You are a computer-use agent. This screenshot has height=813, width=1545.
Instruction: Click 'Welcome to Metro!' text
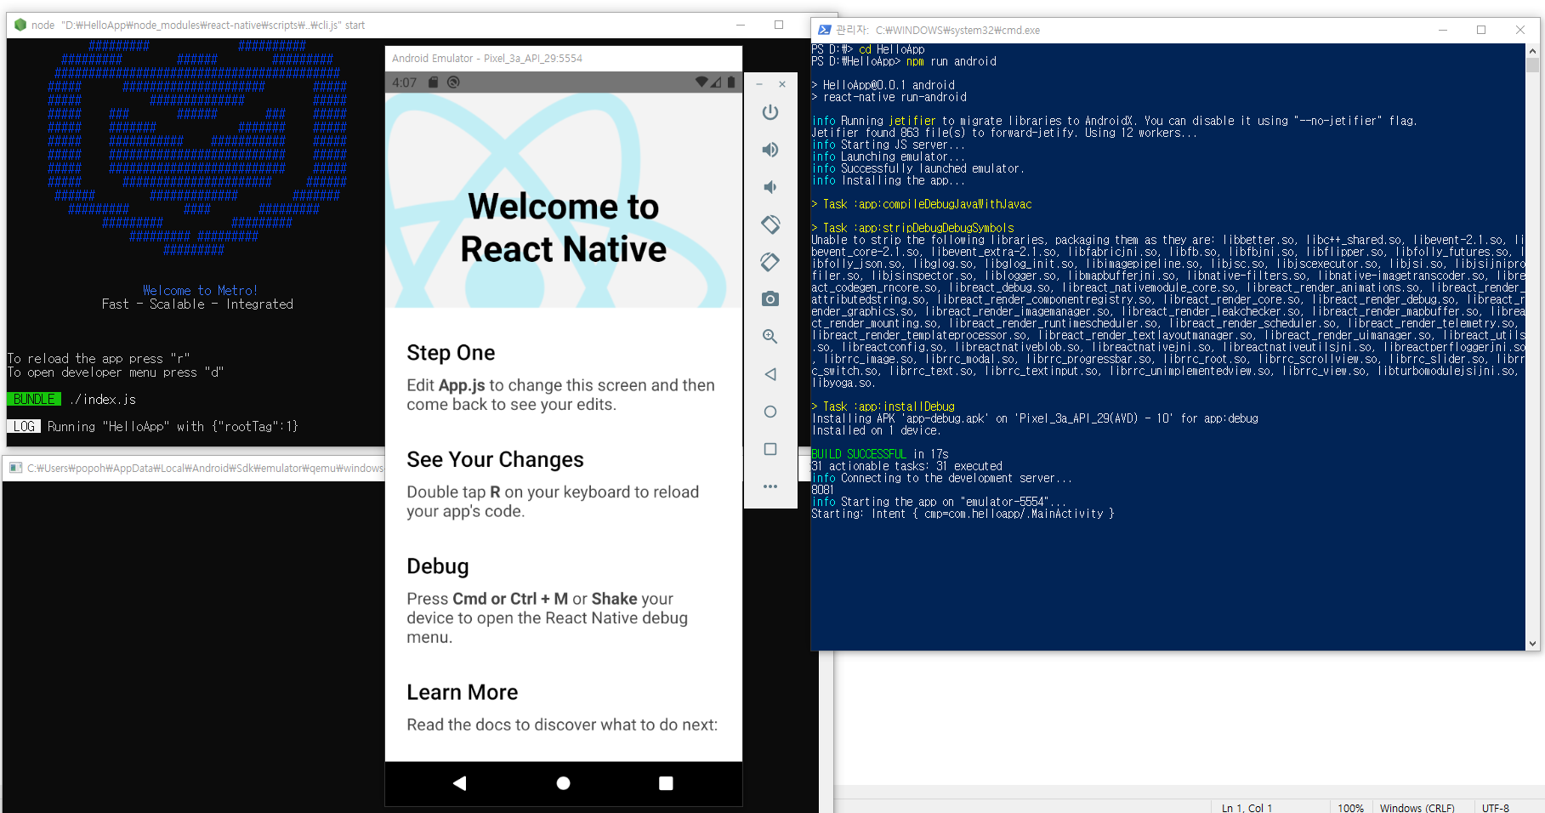click(x=200, y=291)
